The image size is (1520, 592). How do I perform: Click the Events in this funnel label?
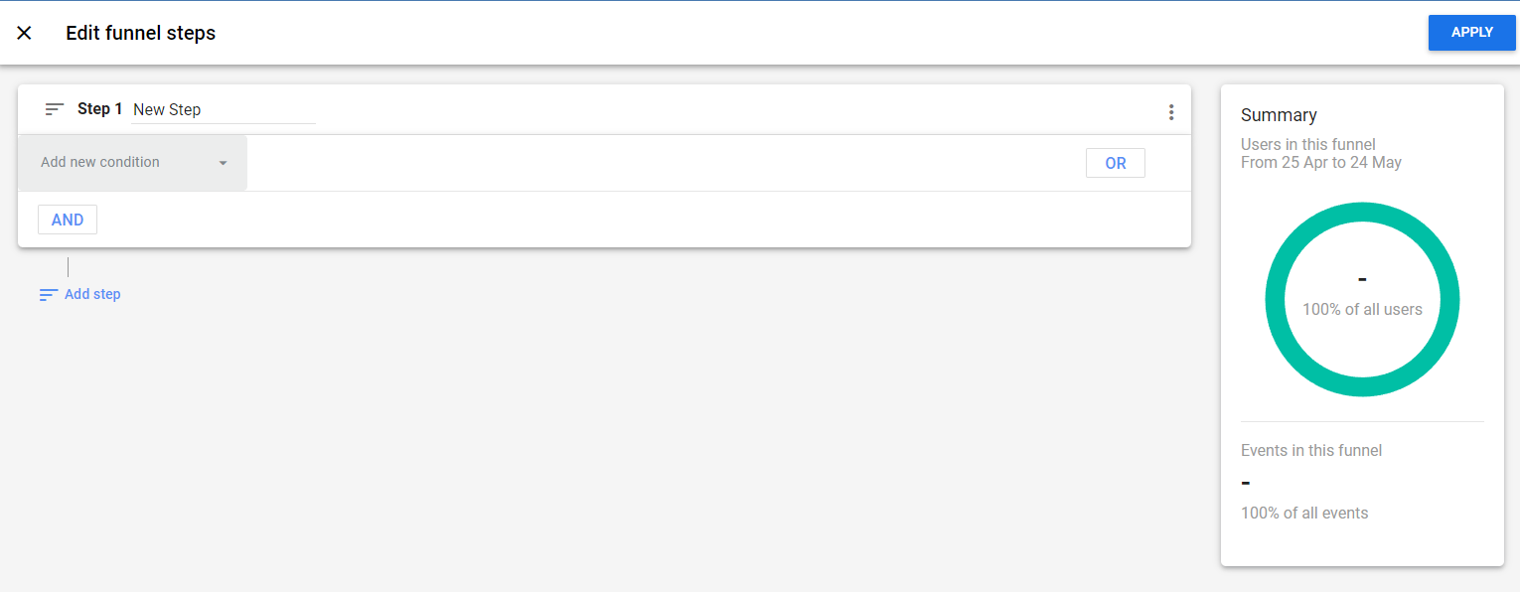pos(1311,450)
